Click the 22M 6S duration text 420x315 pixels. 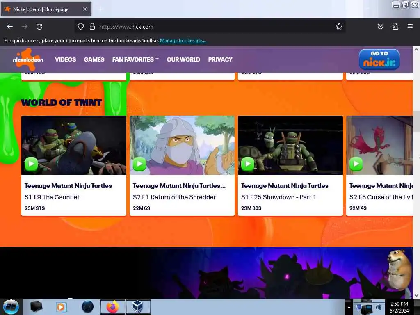pyautogui.click(x=142, y=208)
